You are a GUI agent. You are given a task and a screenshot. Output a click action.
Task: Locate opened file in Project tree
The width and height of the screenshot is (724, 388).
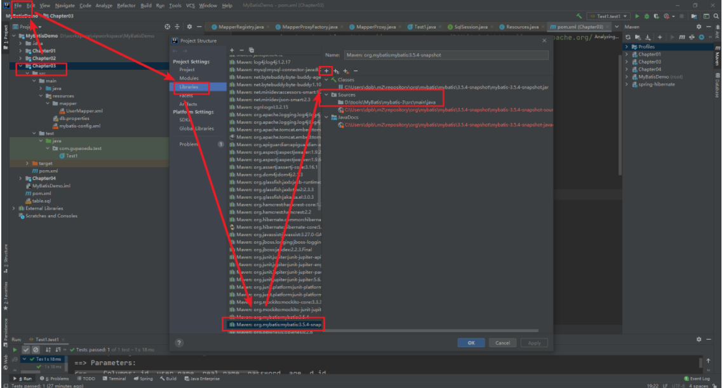(168, 27)
